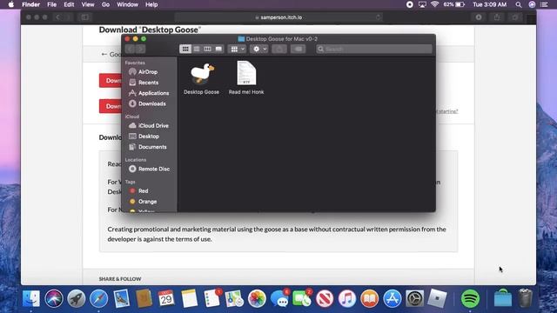Open Safari from the Dock
This screenshot has height=313, width=557.
pyautogui.click(x=98, y=298)
